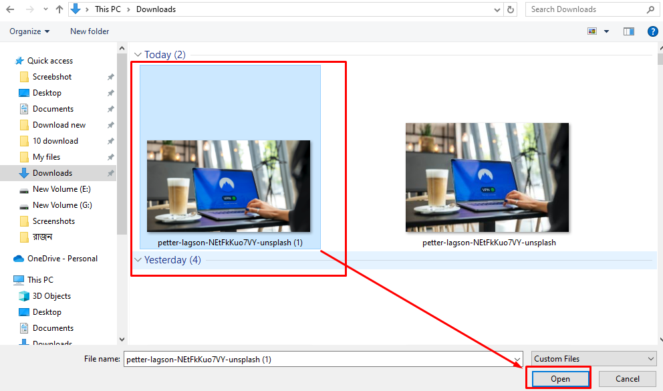Click the OneDrive cloud icon
Screen dimensions: 663x391
pos(19,259)
